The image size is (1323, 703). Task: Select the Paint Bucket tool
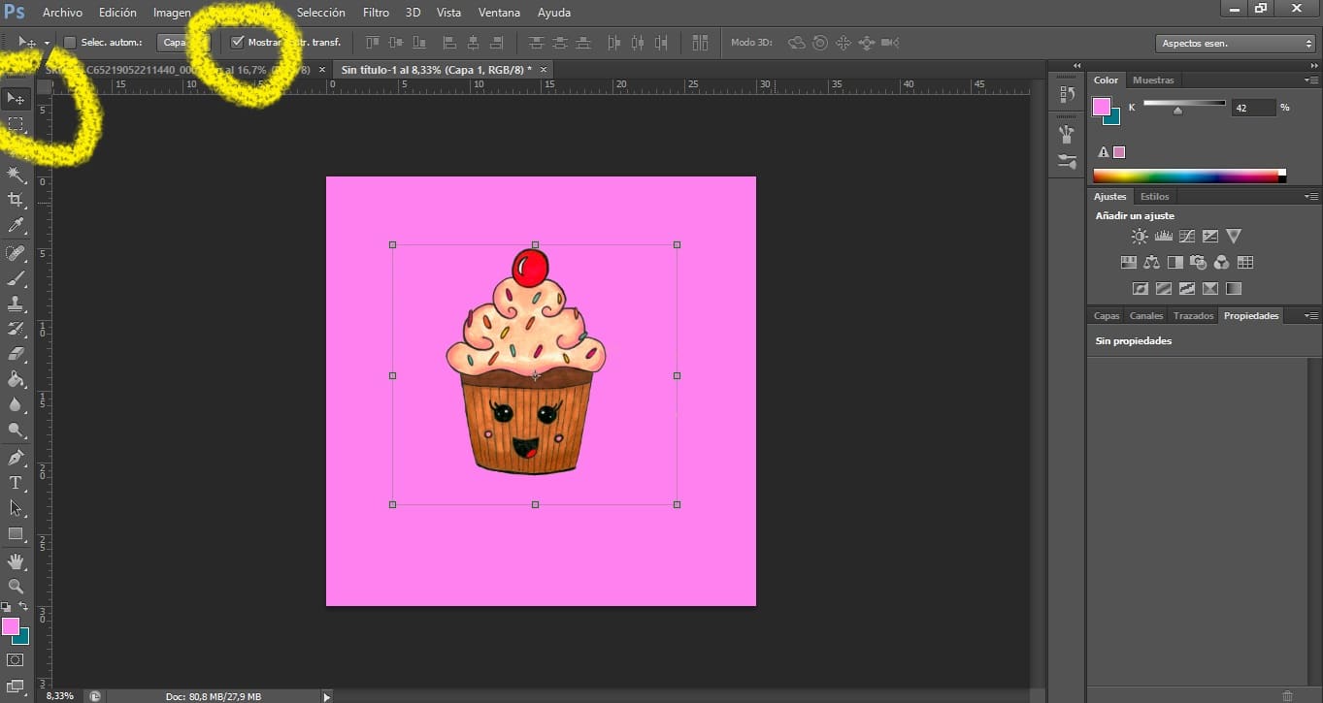click(16, 379)
